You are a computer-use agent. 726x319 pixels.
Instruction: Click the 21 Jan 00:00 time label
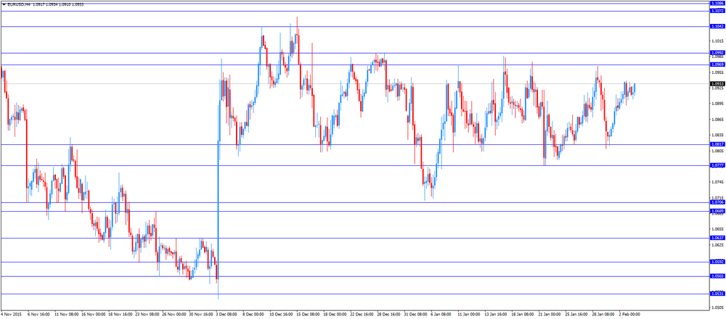550,315
